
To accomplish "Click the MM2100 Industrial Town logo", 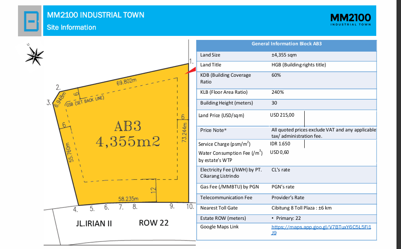I will click(x=350, y=20).
